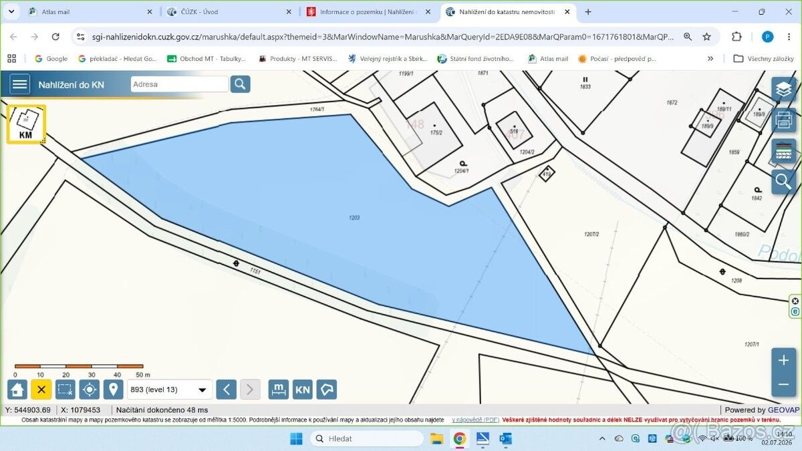Clear selection with the yellow X button

point(41,390)
